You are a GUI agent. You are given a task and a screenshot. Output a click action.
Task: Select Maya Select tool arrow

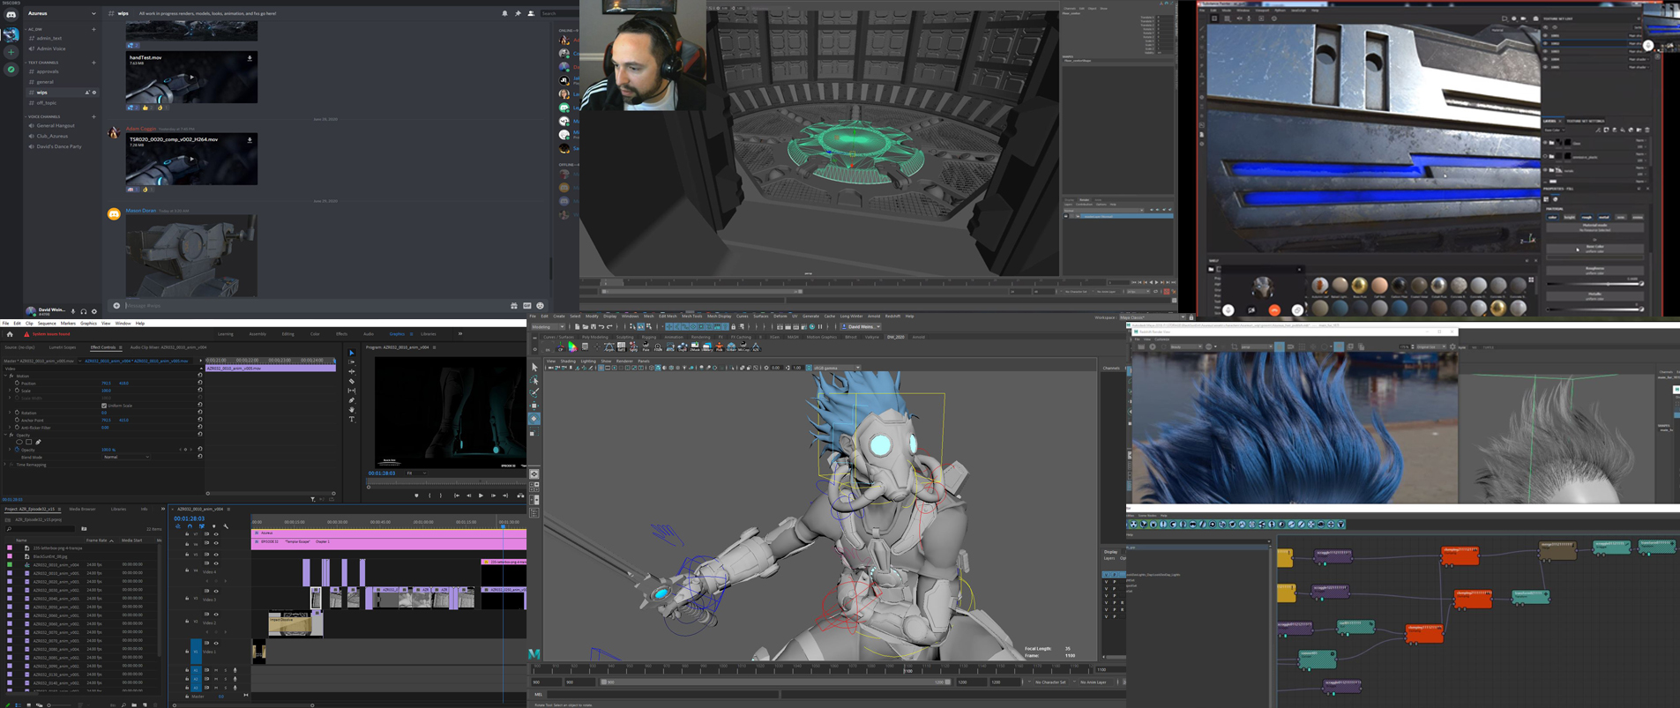point(534,367)
